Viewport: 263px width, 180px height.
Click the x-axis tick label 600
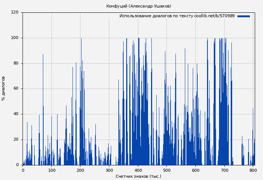click(196, 170)
